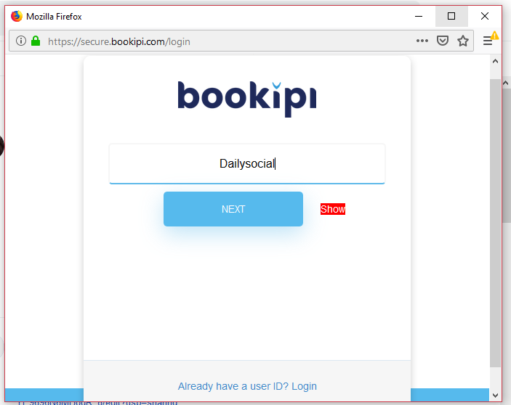Viewport: 511px width, 405px height.
Task: Click the red Show label
Action: 333,209
